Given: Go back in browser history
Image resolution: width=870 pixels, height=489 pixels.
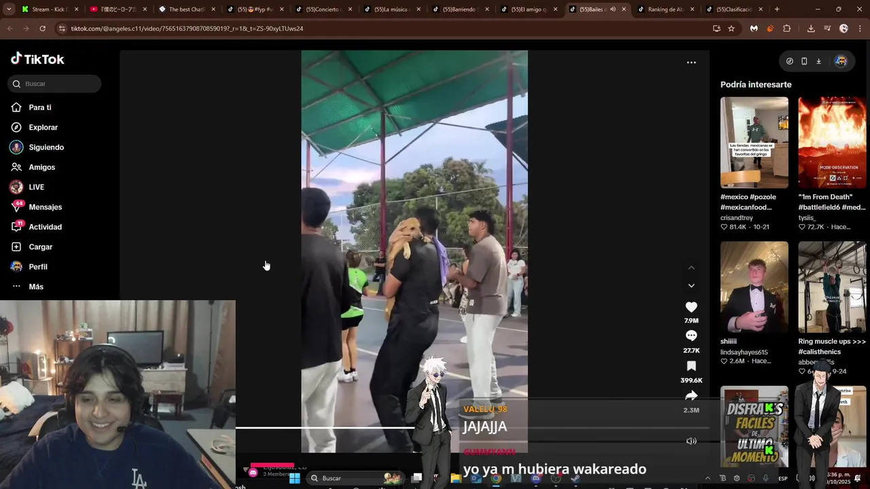Looking at the screenshot, I should click(x=10, y=29).
